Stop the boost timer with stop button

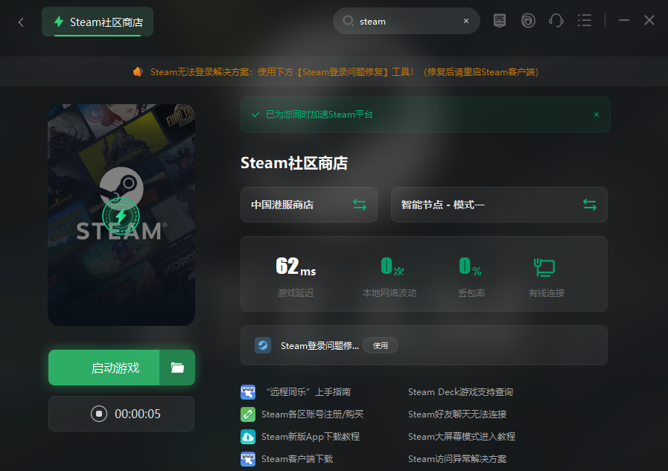pyautogui.click(x=98, y=413)
